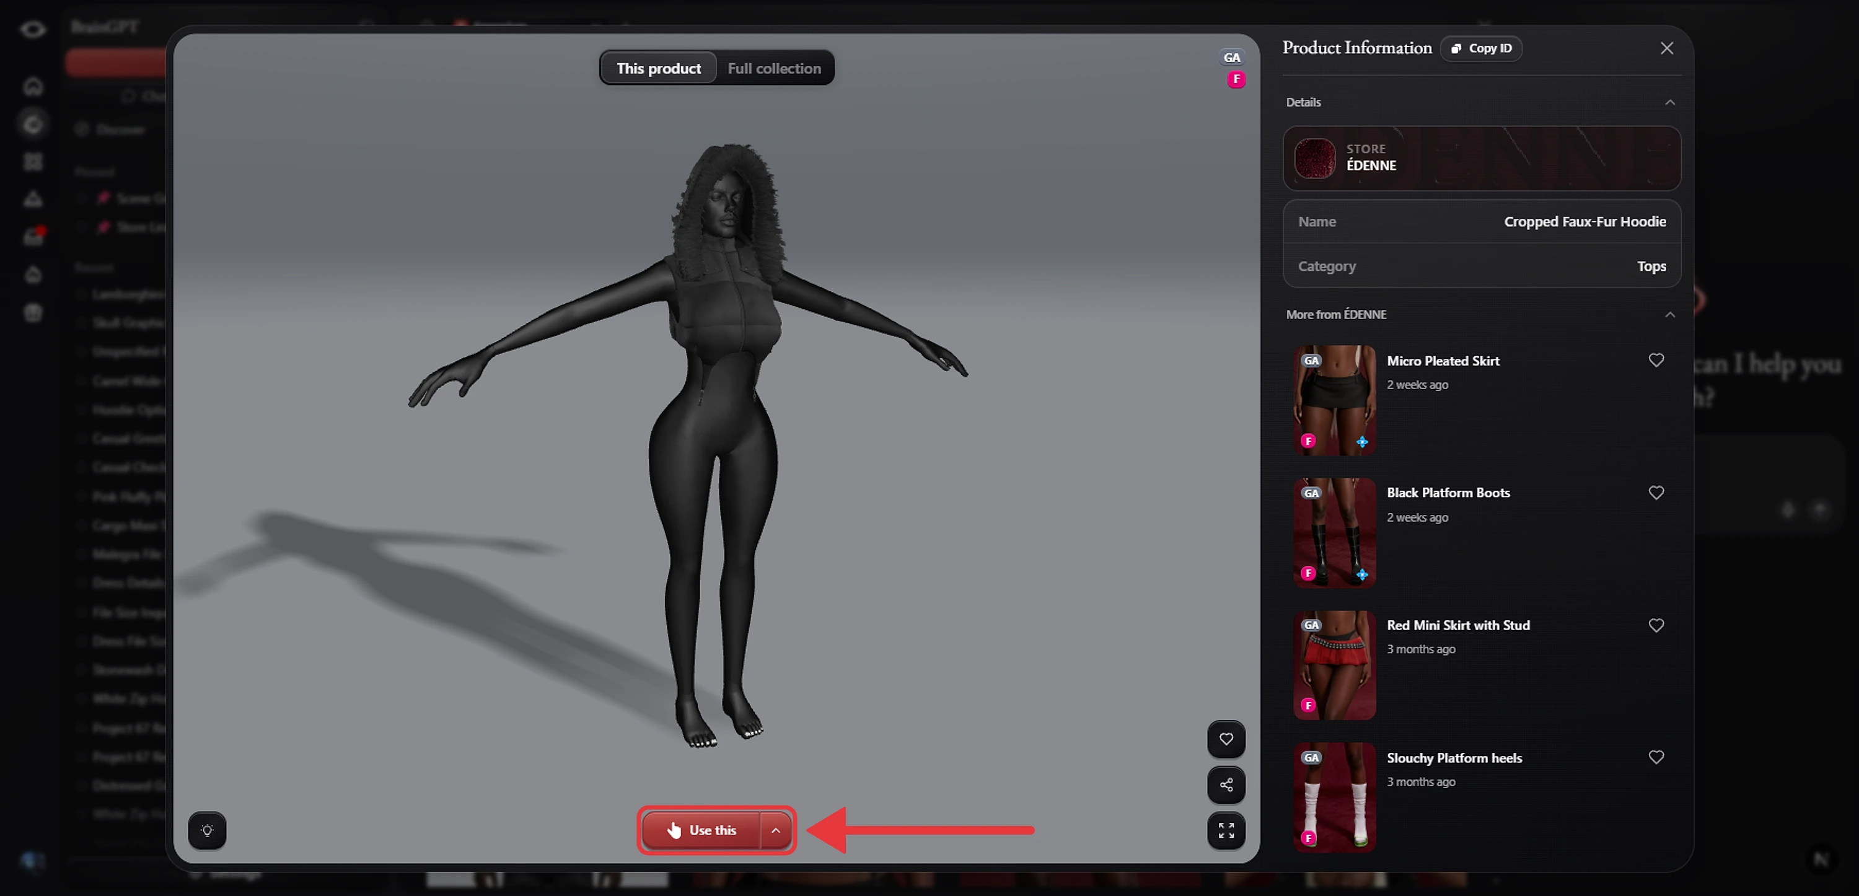Open the Micro Pleated Skirt thumbnail

point(1334,400)
